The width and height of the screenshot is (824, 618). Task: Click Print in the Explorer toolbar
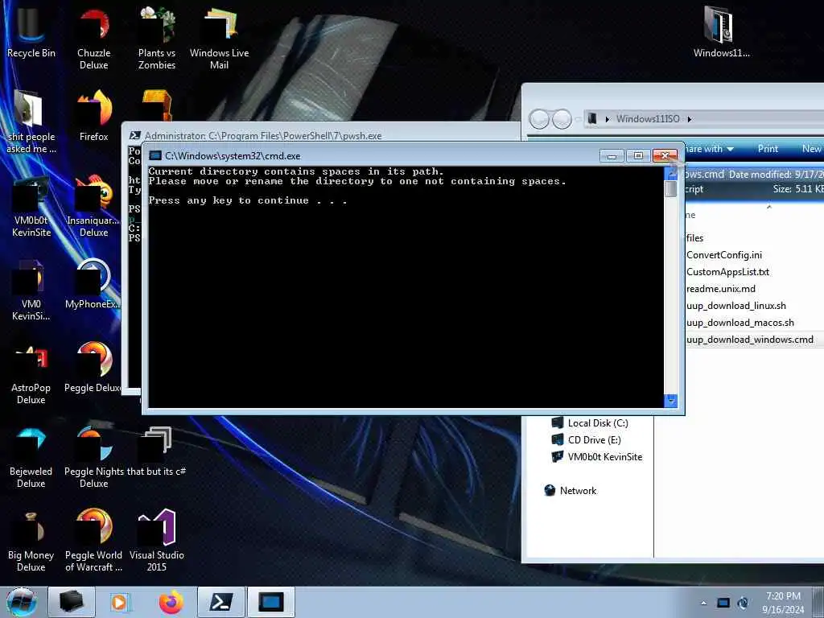point(768,149)
